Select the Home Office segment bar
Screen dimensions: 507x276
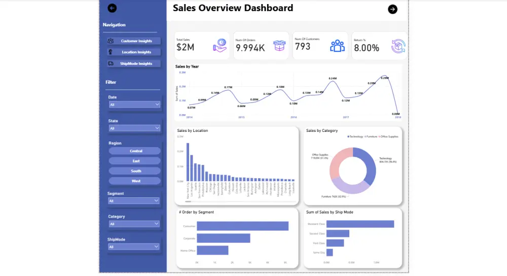coord(212,250)
